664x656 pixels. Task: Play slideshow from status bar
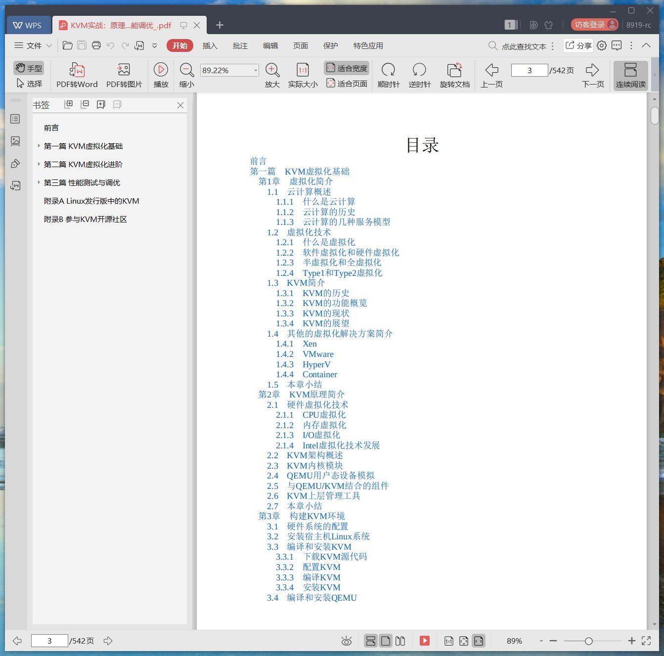pyautogui.click(x=425, y=641)
